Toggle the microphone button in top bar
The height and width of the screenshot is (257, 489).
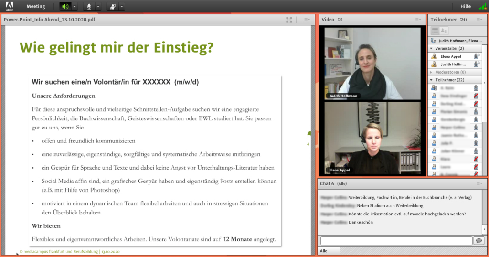point(89,6)
